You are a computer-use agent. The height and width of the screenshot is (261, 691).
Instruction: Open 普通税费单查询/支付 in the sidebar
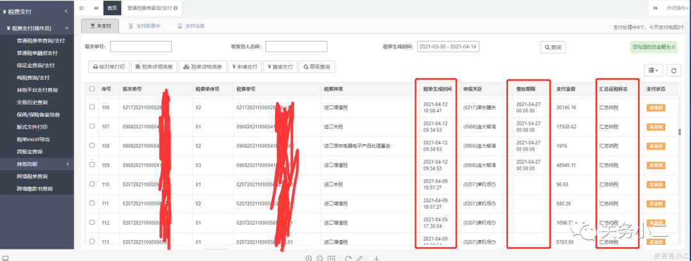click(x=40, y=40)
